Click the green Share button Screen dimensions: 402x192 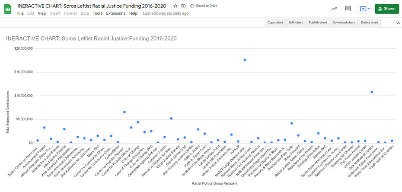point(386,9)
